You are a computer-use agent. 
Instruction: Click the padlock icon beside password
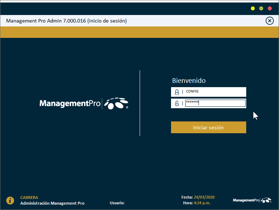tap(177, 104)
